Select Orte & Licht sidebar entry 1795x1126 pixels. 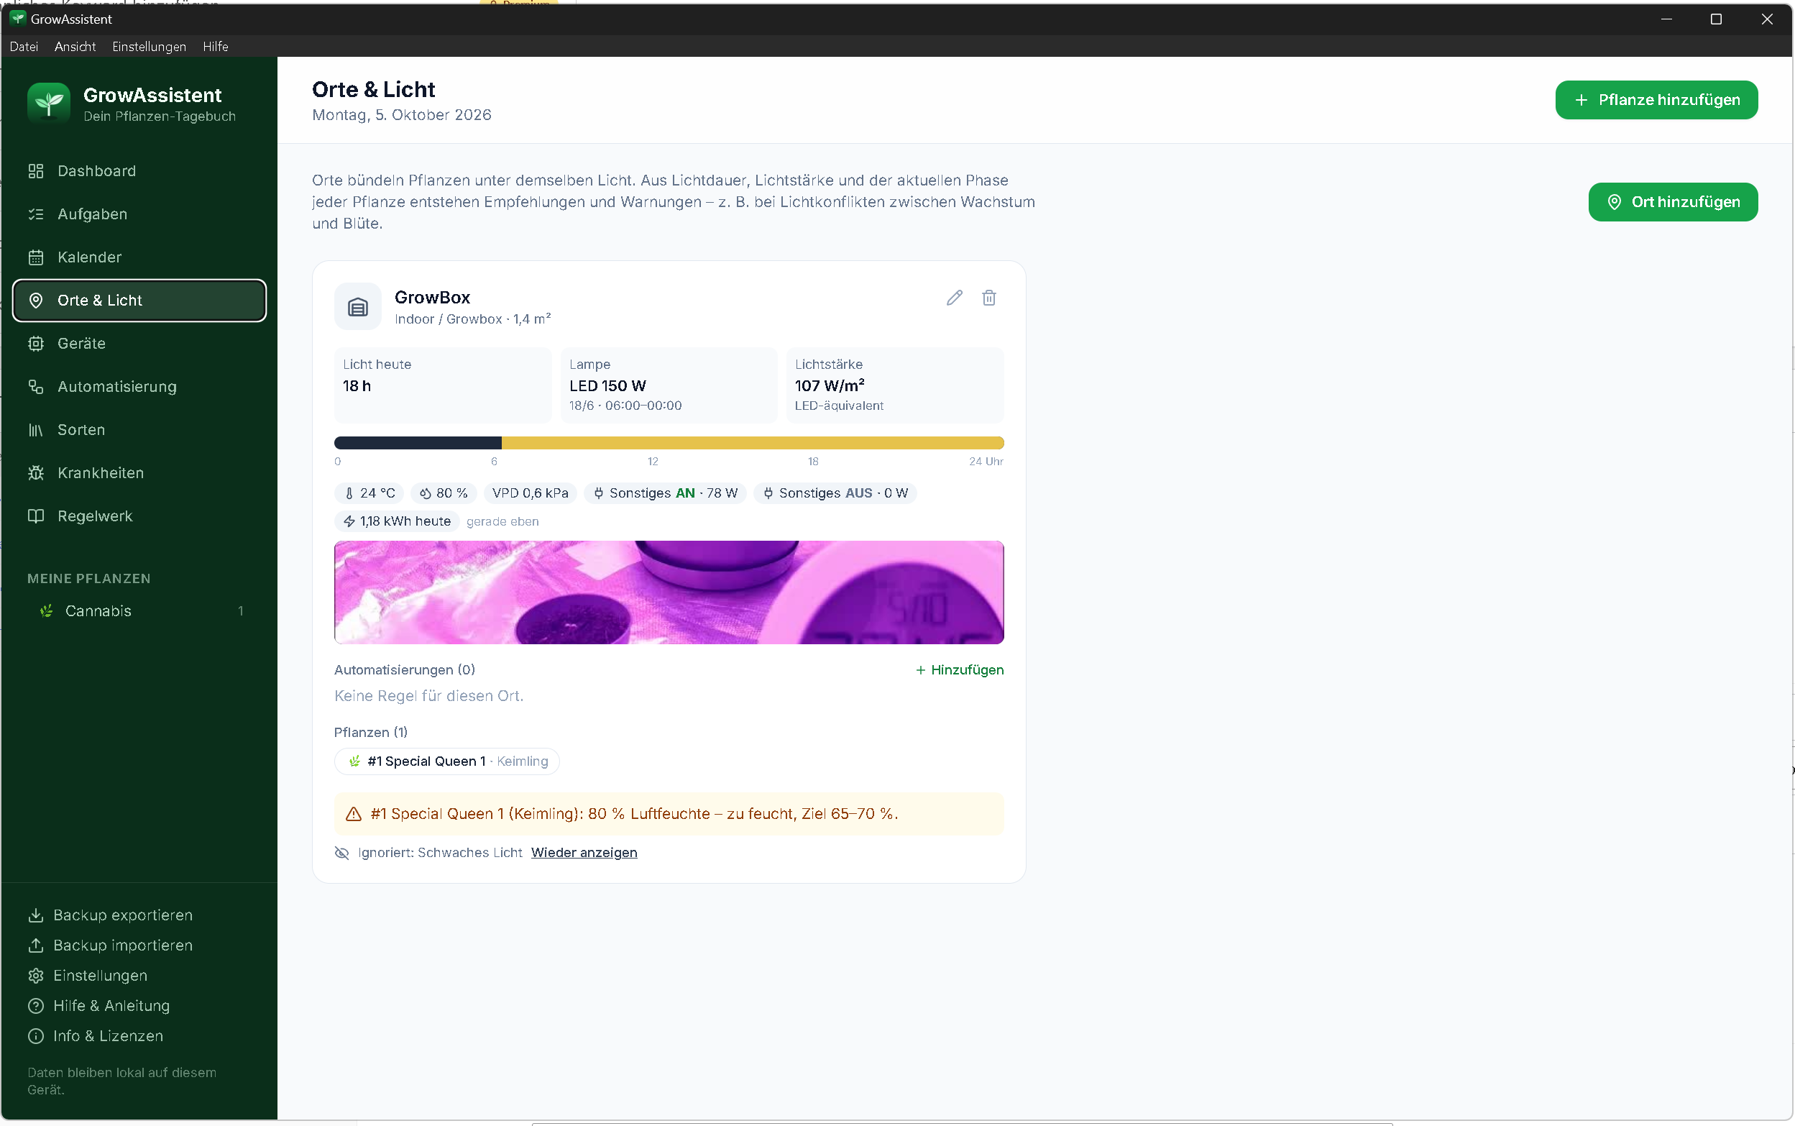[x=139, y=301]
